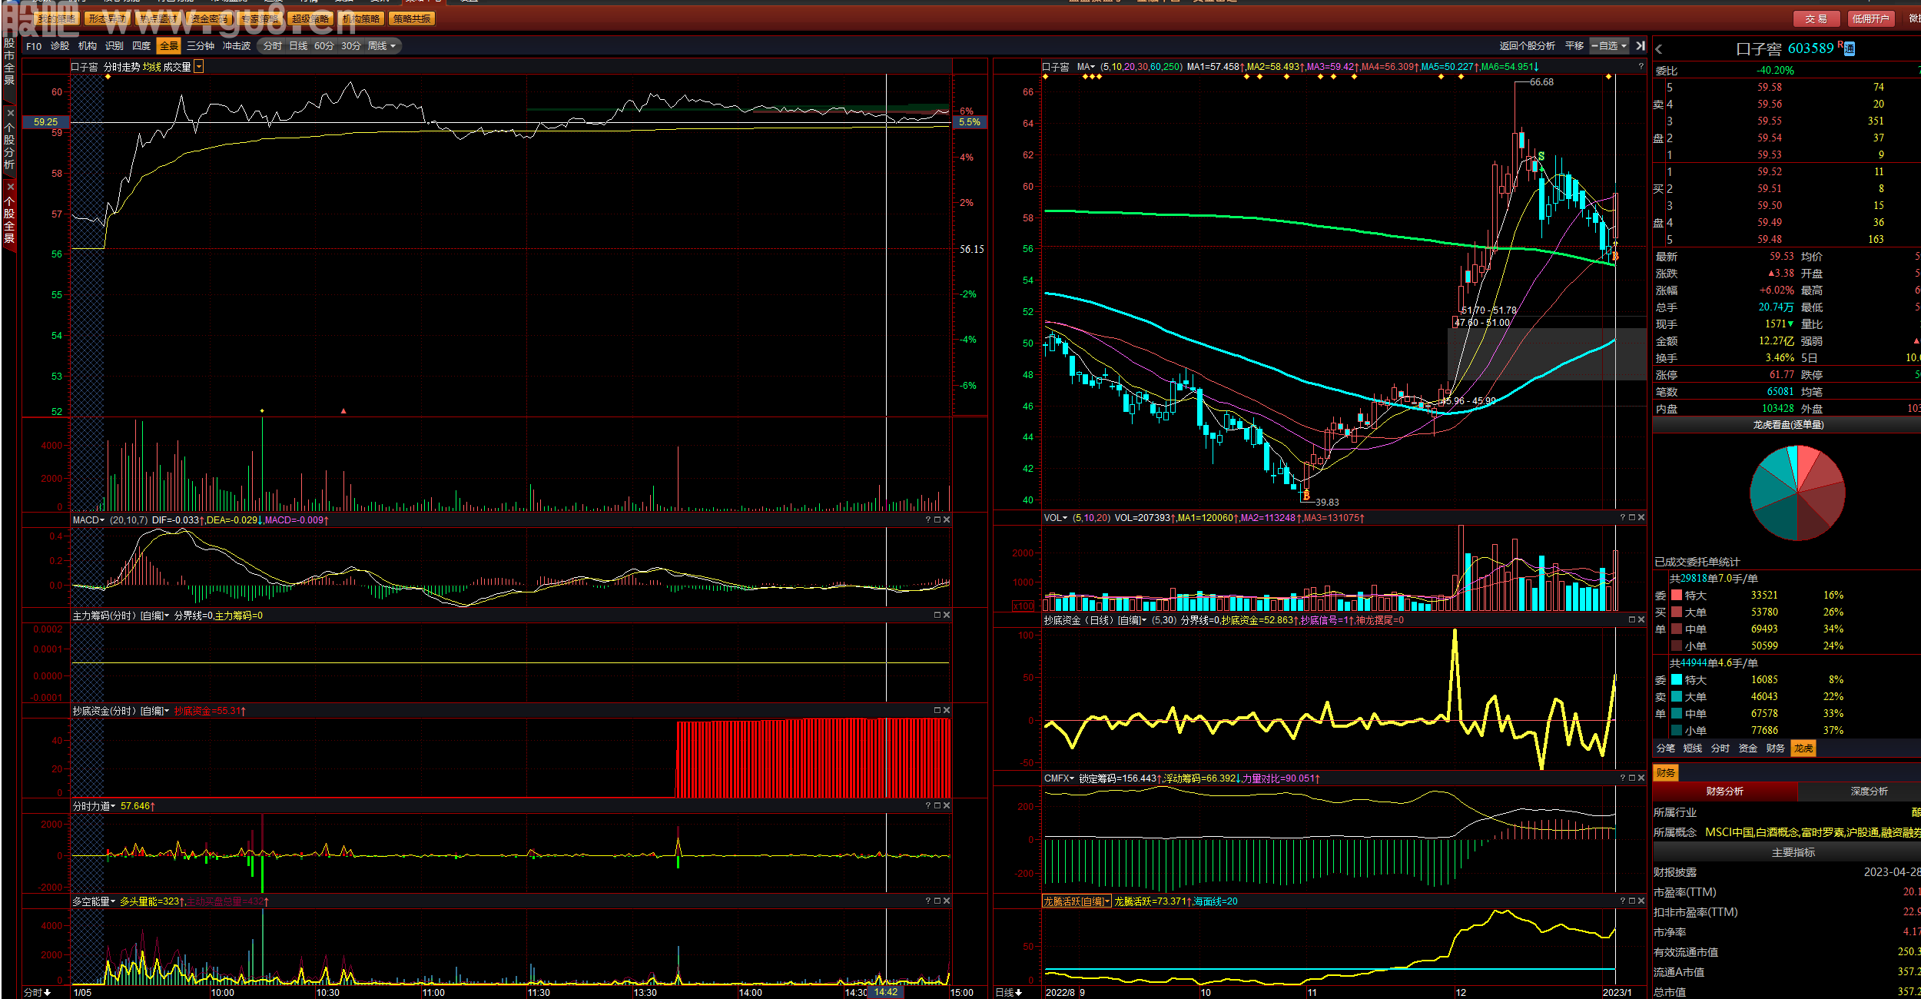Click the cyan 特大 sell-order legend swatch

coord(1677,679)
